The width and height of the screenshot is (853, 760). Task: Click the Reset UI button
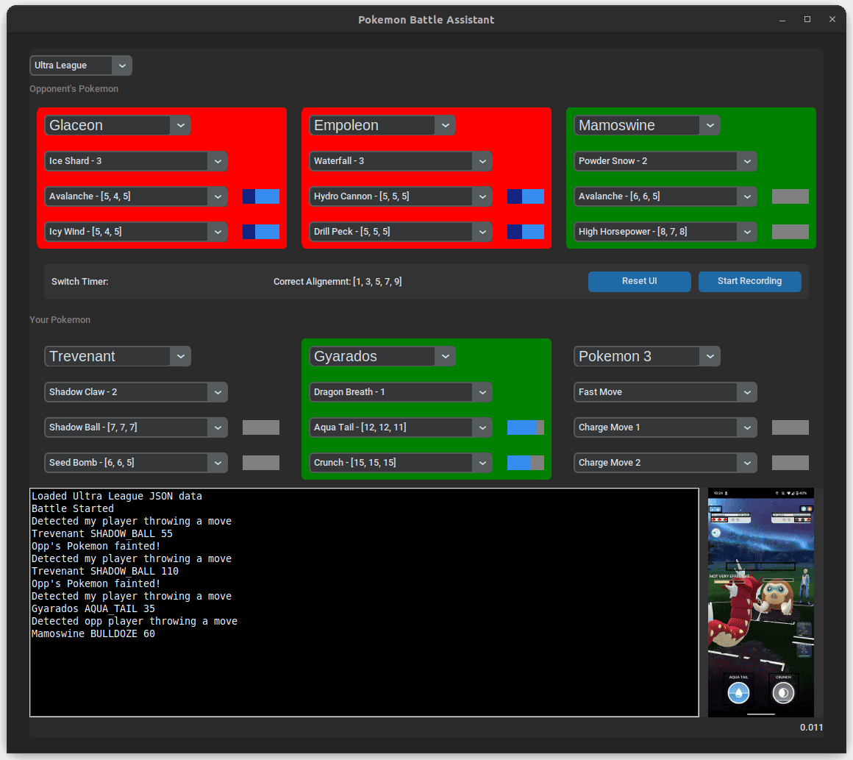640,282
